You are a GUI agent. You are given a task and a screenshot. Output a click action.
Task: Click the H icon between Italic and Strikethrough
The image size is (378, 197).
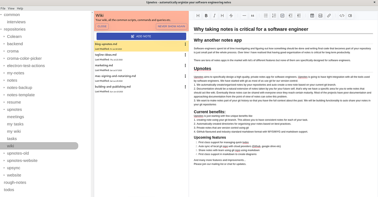(222, 16)
